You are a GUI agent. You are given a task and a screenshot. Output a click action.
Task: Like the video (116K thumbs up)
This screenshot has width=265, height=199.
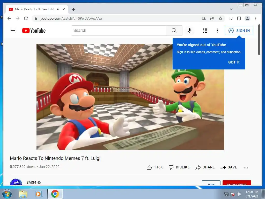tap(155, 167)
